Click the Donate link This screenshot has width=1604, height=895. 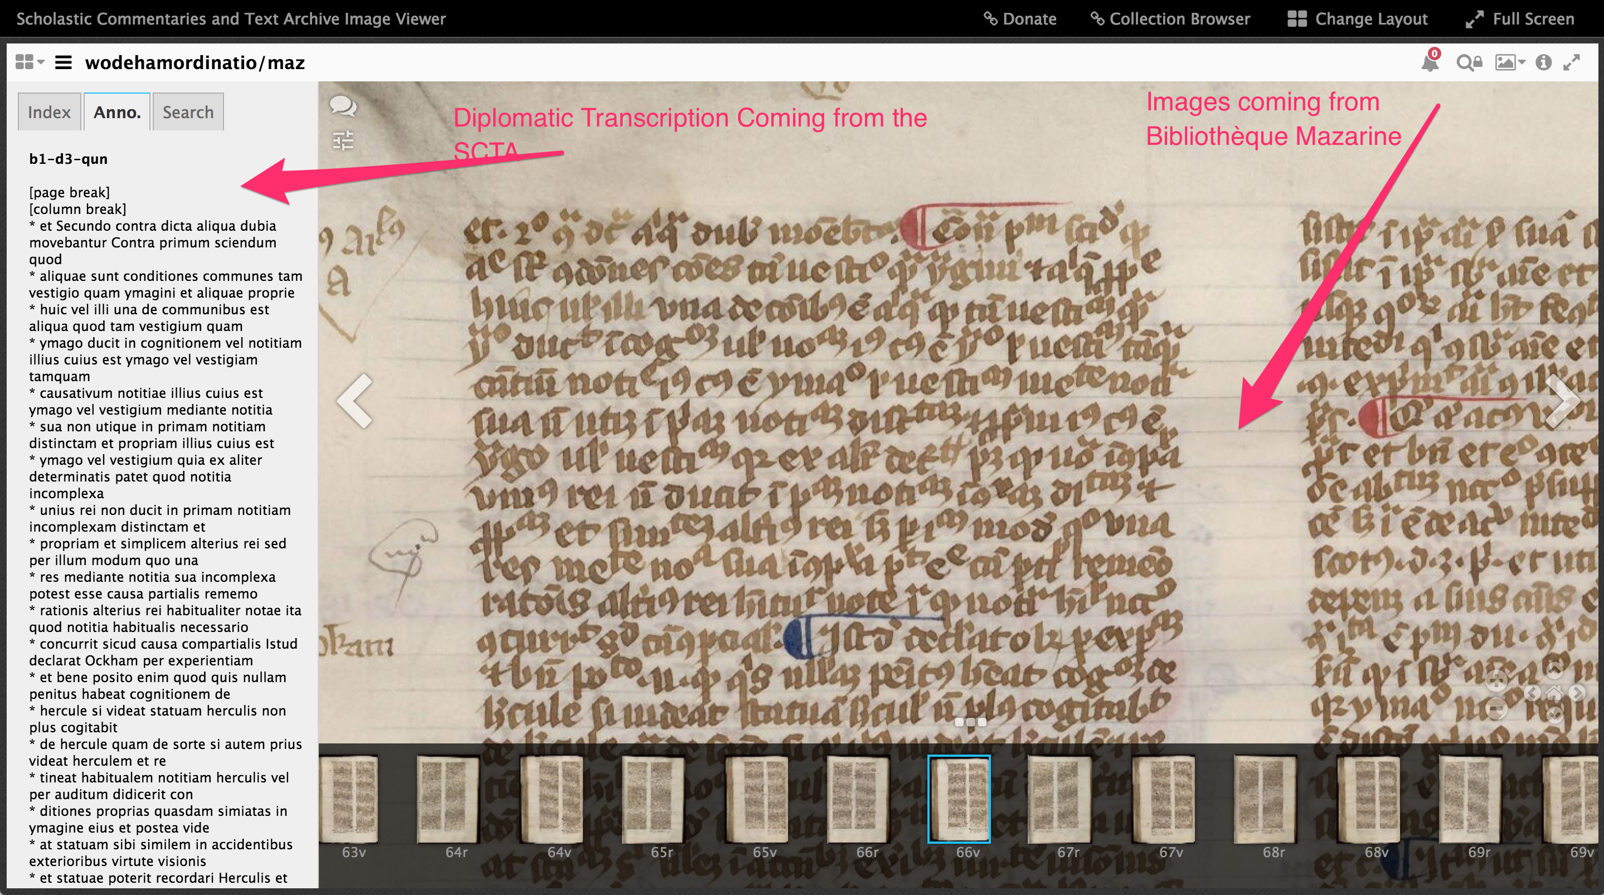tap(1020, 19)
